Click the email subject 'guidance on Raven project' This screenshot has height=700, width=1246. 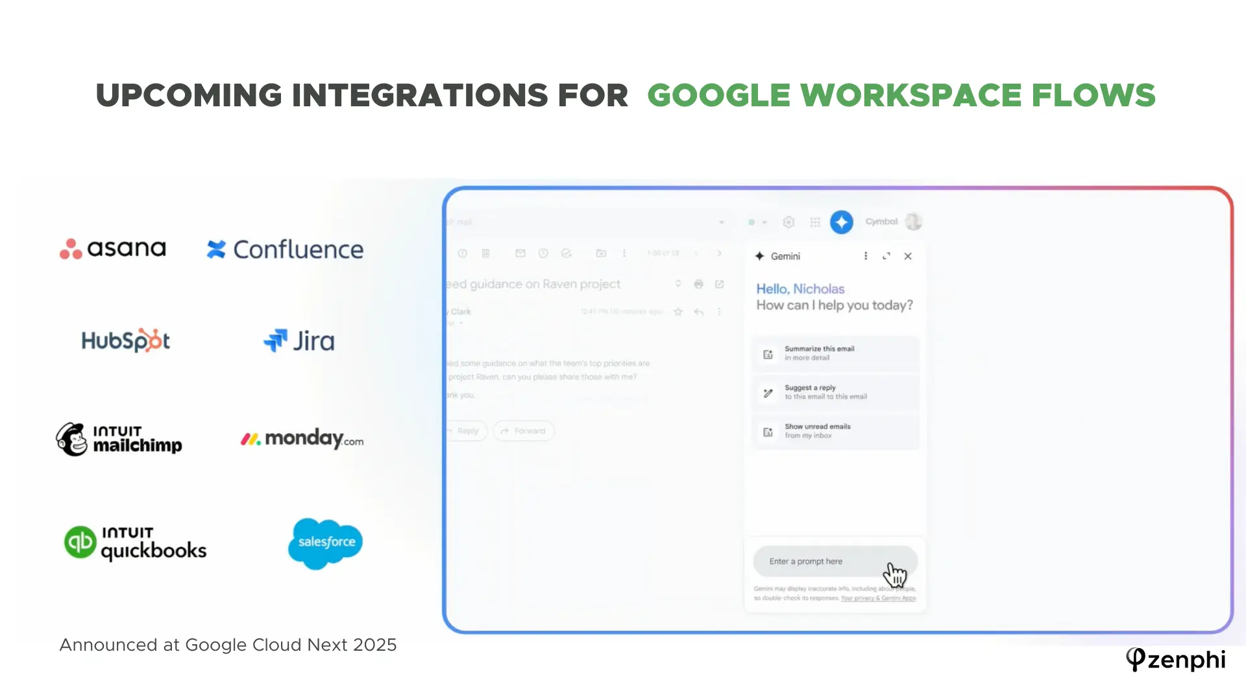click(x=545, y=284)
